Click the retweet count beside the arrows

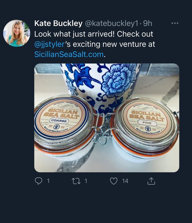(86, 181)
